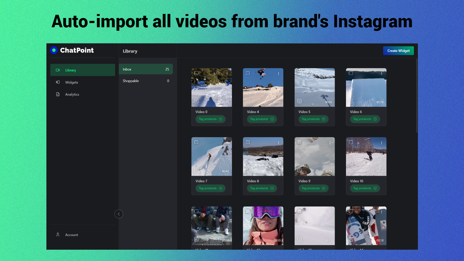
Task: Select the checkbox on Video 0
Action: click(x=196, y=73)
